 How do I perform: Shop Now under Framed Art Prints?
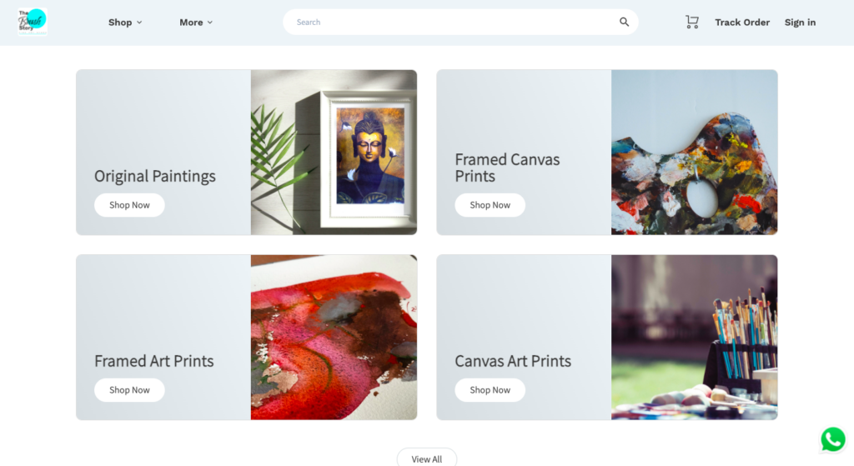coord(129,390)
